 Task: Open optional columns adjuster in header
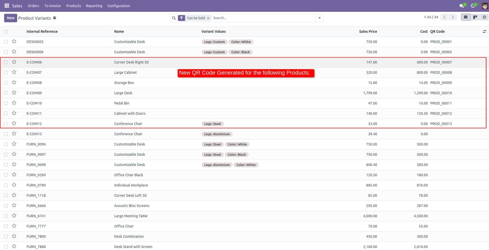point(484,31)
